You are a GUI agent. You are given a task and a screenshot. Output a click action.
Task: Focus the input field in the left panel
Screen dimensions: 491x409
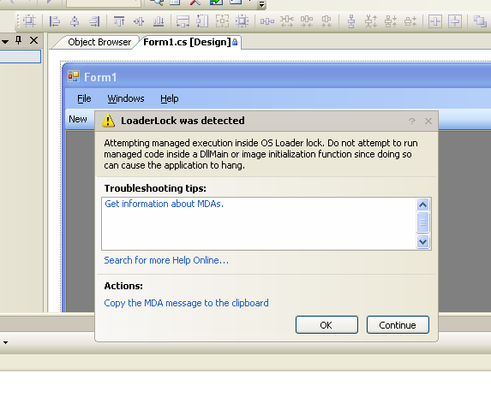tap(20, 56)
